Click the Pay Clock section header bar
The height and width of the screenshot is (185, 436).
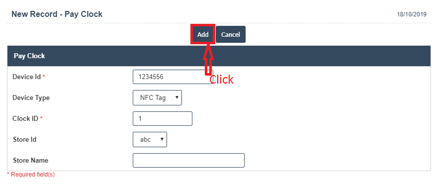[219, 56]
